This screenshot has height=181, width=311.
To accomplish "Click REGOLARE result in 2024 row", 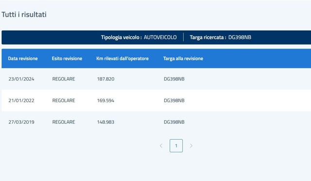I will (64, 79).
